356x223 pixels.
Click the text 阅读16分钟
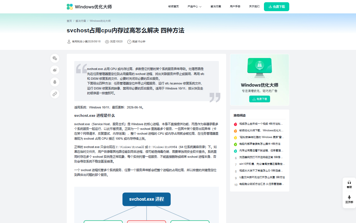(x=139, y=42)
